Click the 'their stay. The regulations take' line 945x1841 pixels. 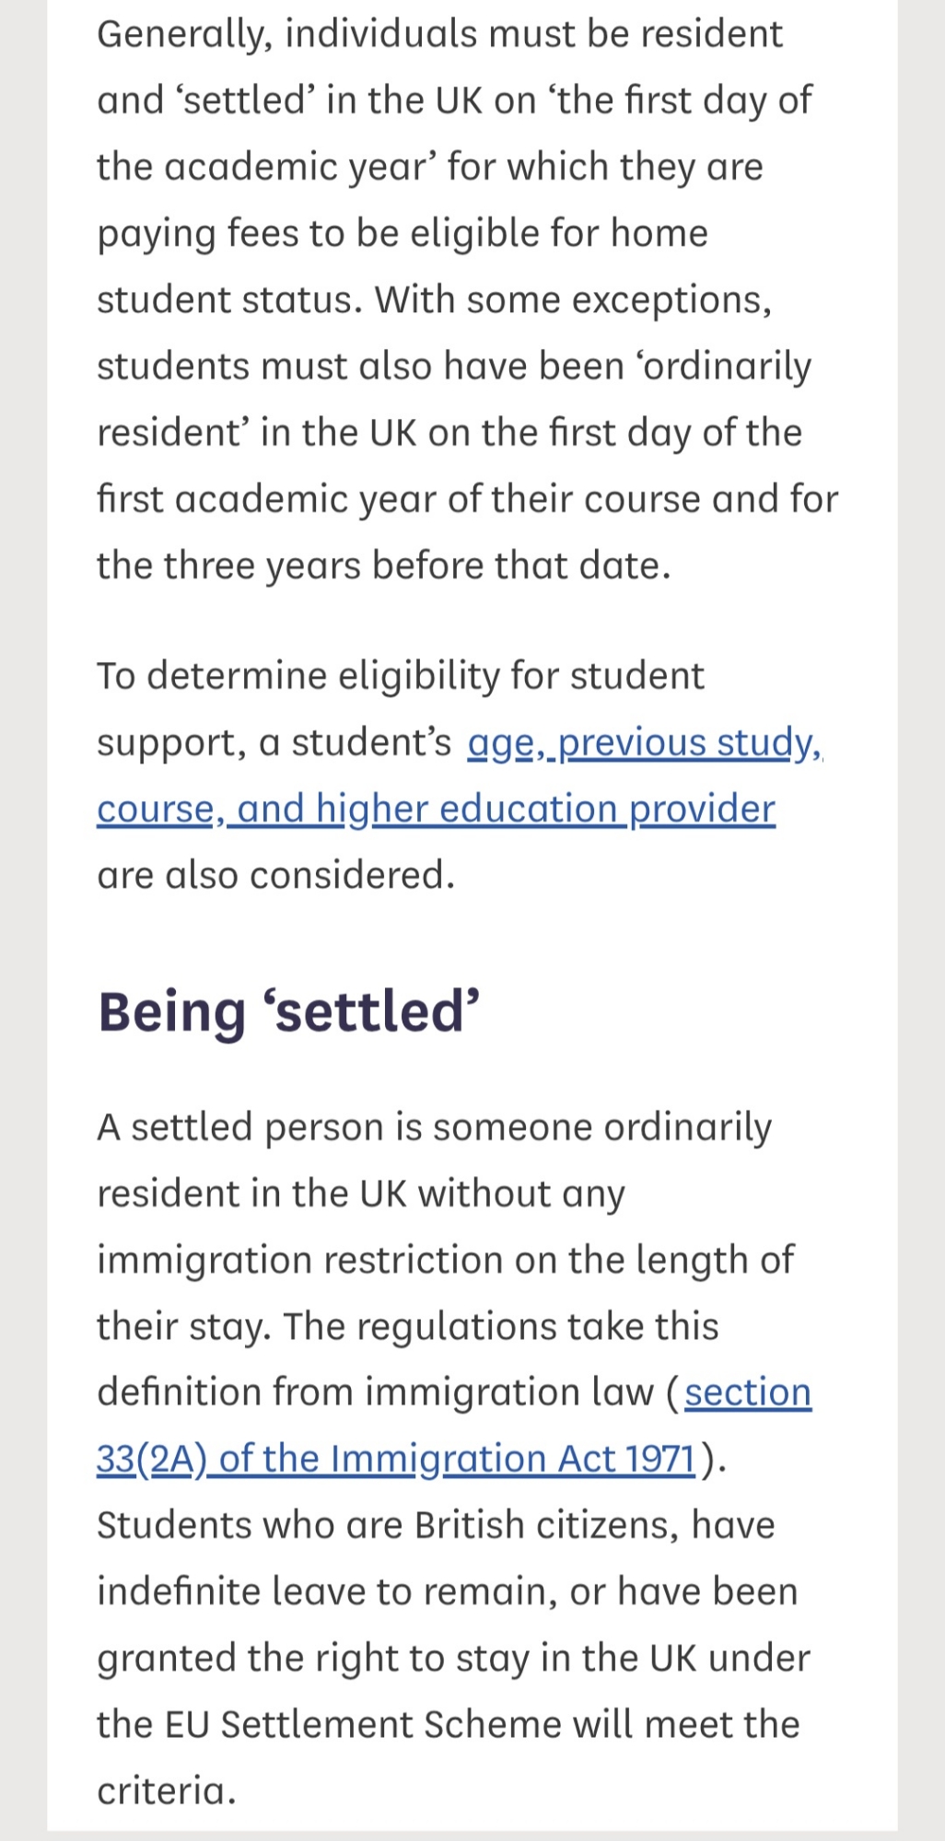coord(408,1326)
